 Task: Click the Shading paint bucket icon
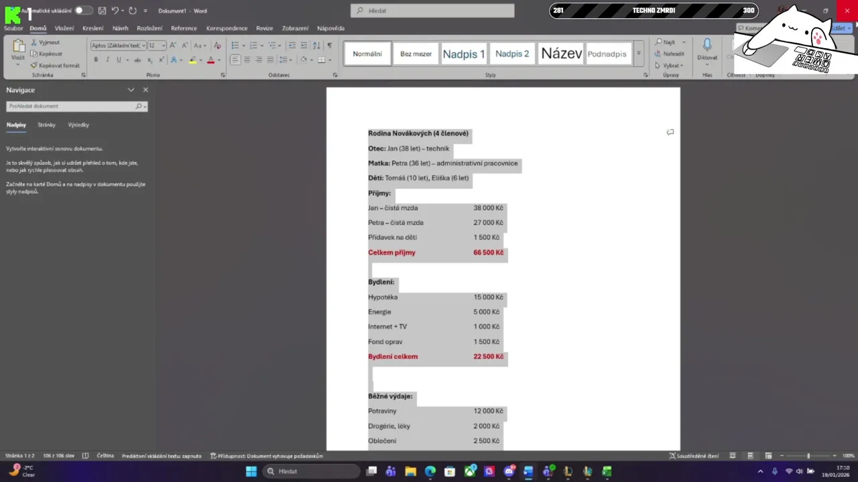[x=303, y=60]
